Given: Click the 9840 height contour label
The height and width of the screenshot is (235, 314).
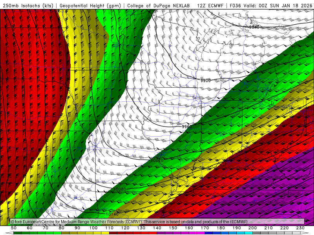Looking at the screenshot, I should [x=254, y=27].
